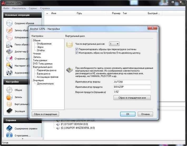This screenshot has height=146, width=187.
Task: Collapse the Справка sidebar section header
Action: 22,120
